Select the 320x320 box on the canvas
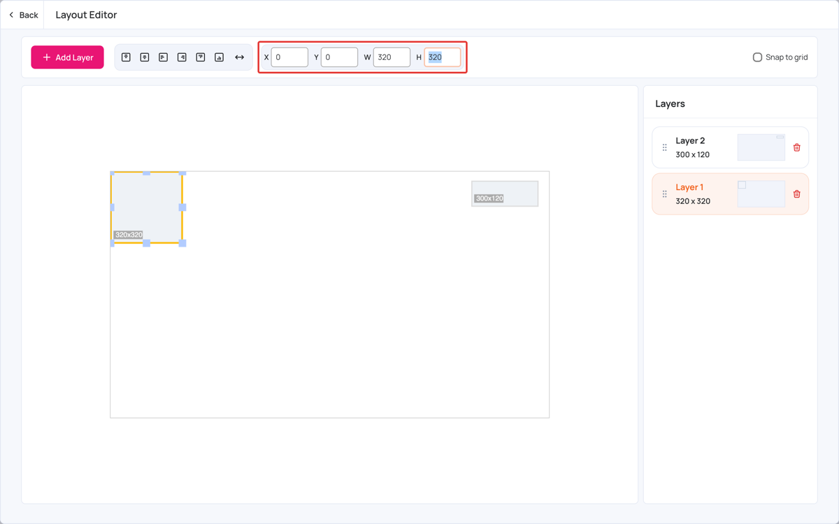This screenshot has height=524, width=839. 146,208
